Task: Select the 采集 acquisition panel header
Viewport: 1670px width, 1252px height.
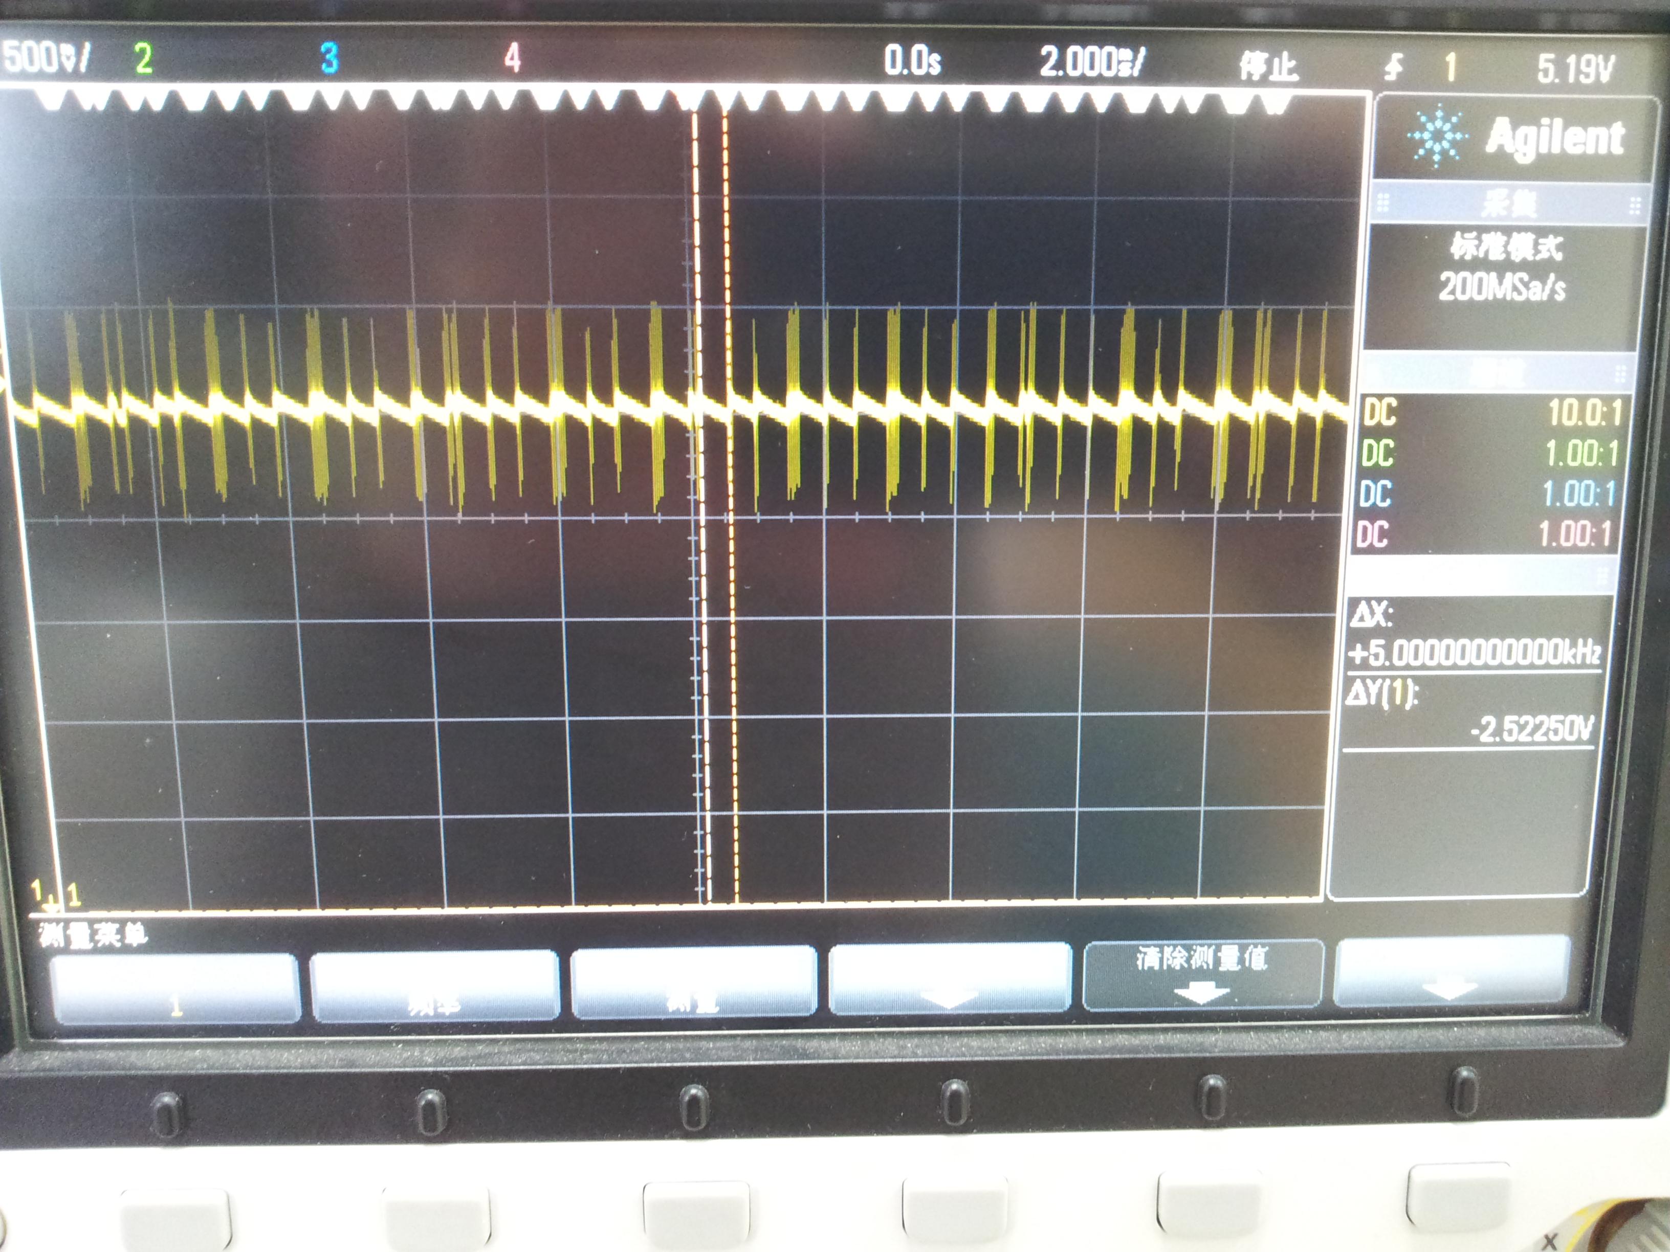Action: [1508, 204]
